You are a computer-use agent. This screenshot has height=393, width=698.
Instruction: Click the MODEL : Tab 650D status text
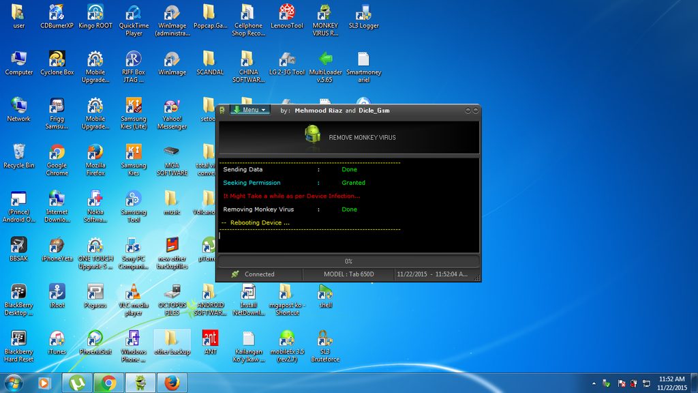[x=348, y=274]
